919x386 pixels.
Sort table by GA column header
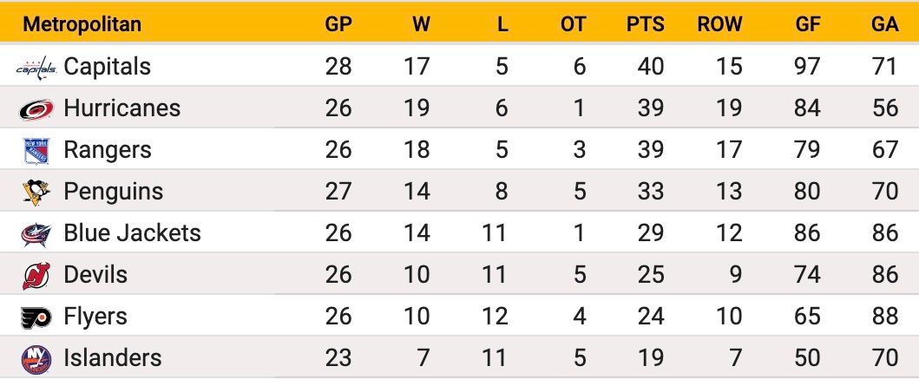click(x=885, y=24)
